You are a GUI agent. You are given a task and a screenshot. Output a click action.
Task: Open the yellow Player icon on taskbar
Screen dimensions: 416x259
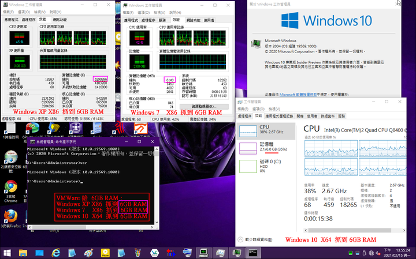[x=105, y=253]
